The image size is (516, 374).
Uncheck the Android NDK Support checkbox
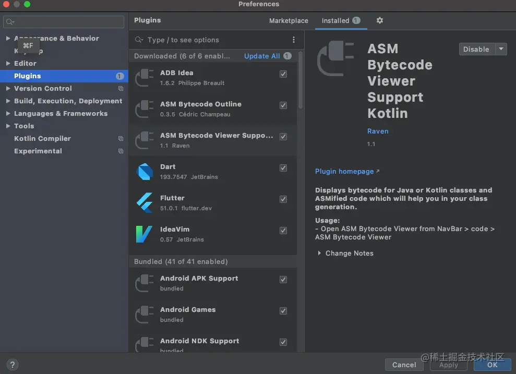coord(283,342)
